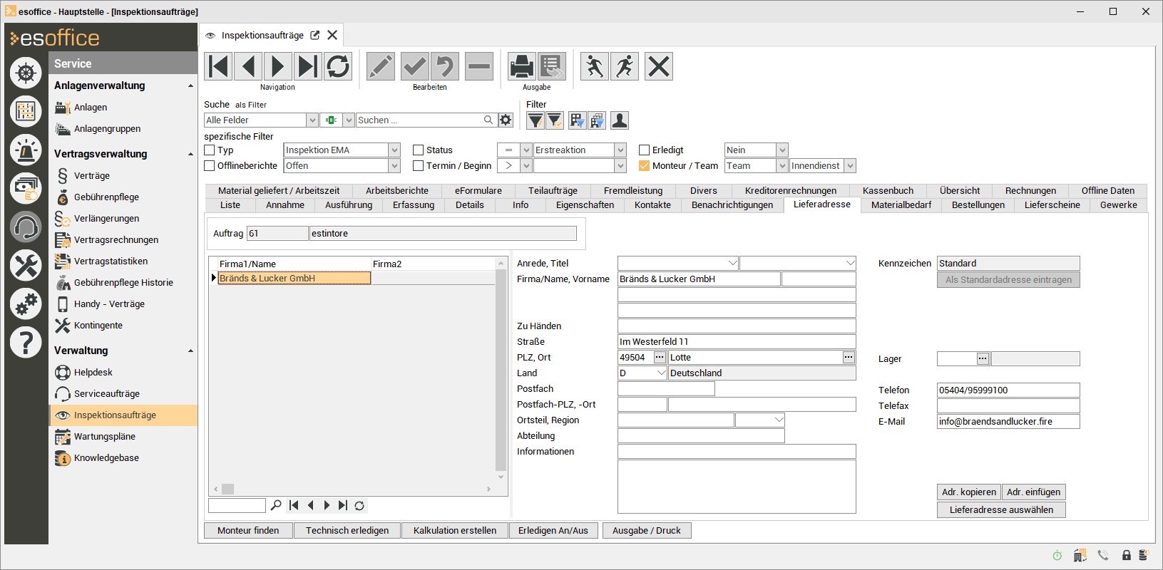Enable the Status filter checkbox
Viewport: 1163px width, 570px height.
(419, 150)
